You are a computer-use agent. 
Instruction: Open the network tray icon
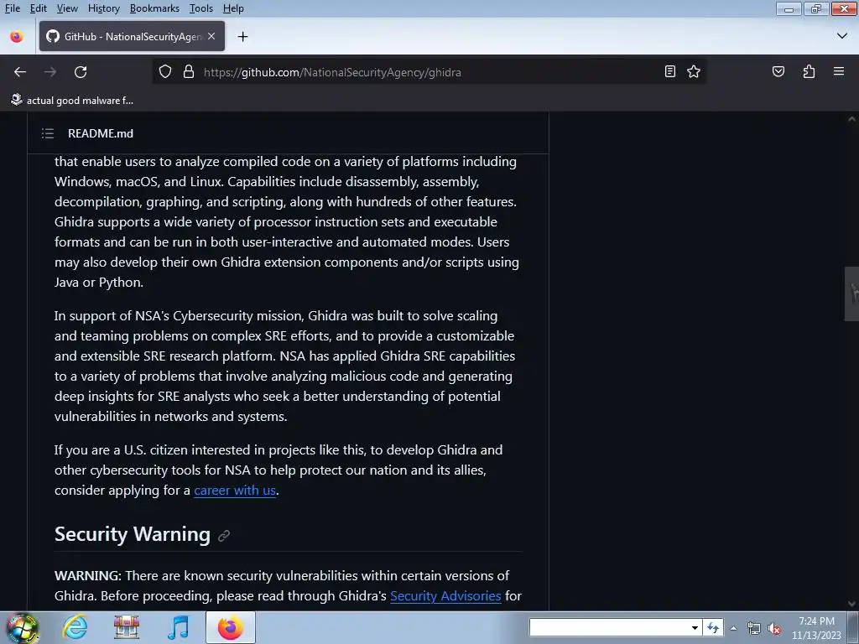pyautogui.click(x=754, y=629)
